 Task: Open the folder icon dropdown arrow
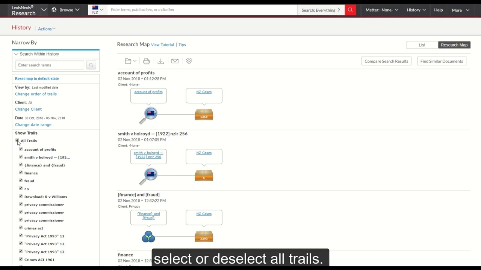(x=135, y=61)
